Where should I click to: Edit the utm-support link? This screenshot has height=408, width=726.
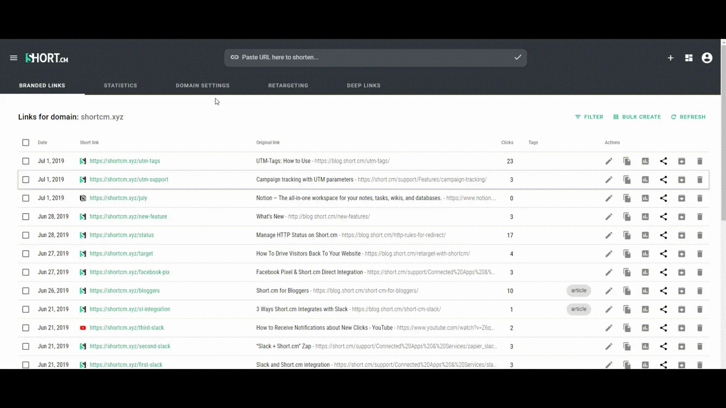pyautogui.click(x=609, y=180)
